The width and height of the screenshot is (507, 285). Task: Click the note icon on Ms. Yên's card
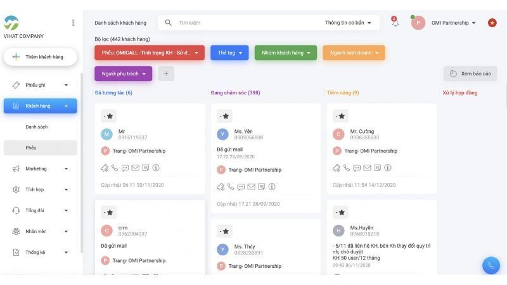(261, 187)
